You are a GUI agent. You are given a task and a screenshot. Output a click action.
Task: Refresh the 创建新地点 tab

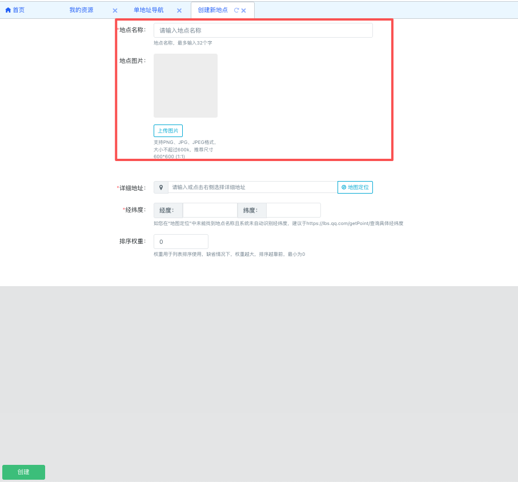pos(236,10)
